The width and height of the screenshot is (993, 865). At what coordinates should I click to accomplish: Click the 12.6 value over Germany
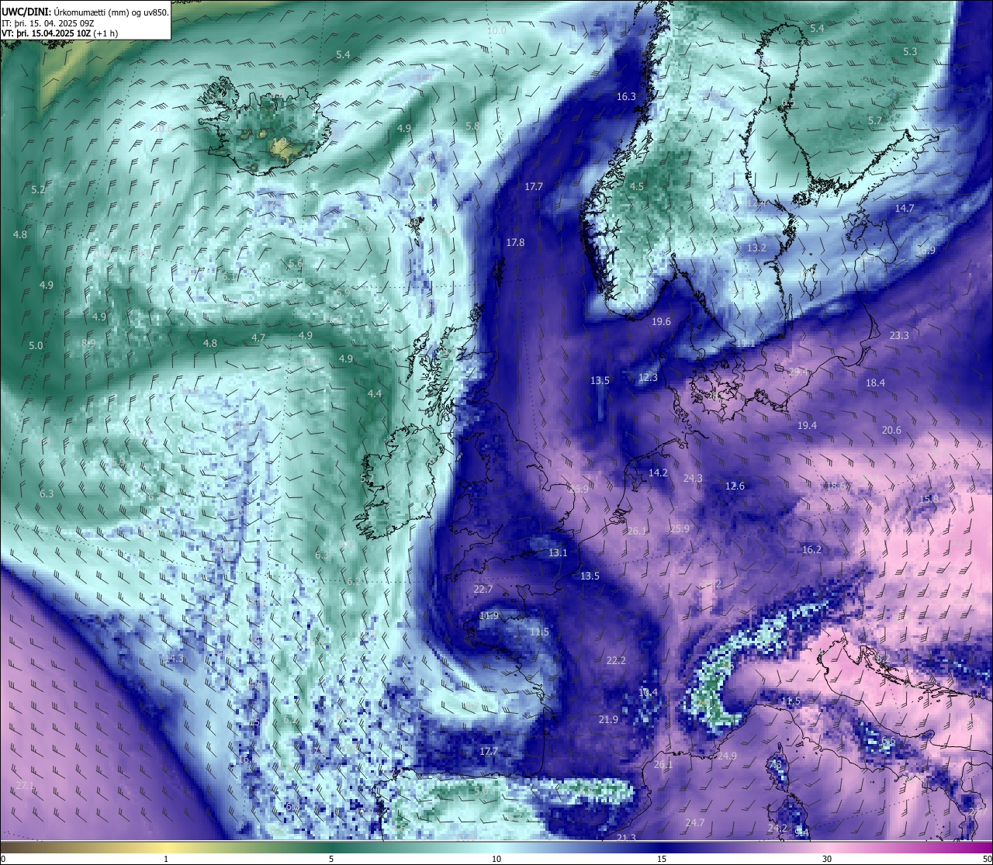click(x=735, y=486)
